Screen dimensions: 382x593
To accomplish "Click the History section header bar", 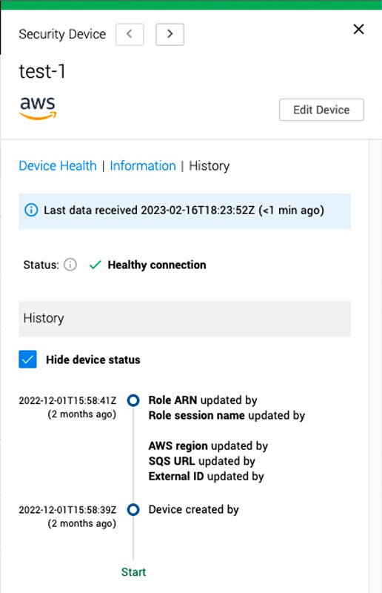I will pos(185,319).
